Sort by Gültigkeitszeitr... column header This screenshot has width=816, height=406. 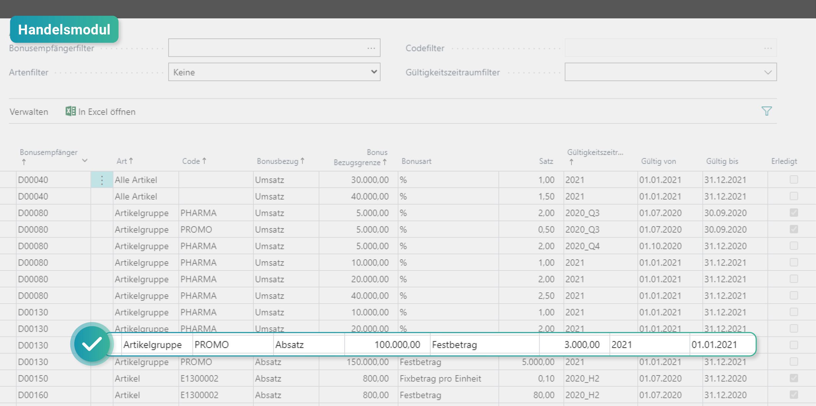coord(595,157)
